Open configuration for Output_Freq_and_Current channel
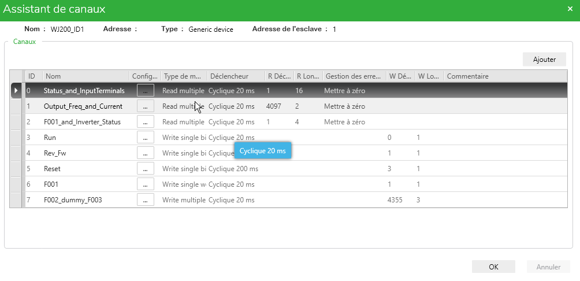This screenshot has height=281, width=580. (145, 106)
